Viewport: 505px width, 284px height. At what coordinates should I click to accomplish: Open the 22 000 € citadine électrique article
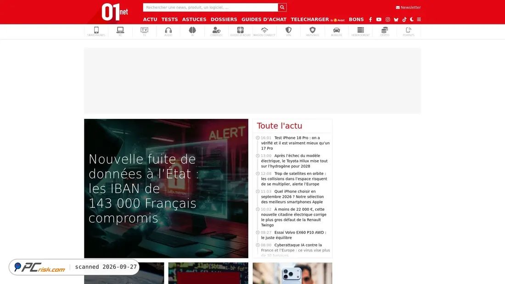coord(293,217)
